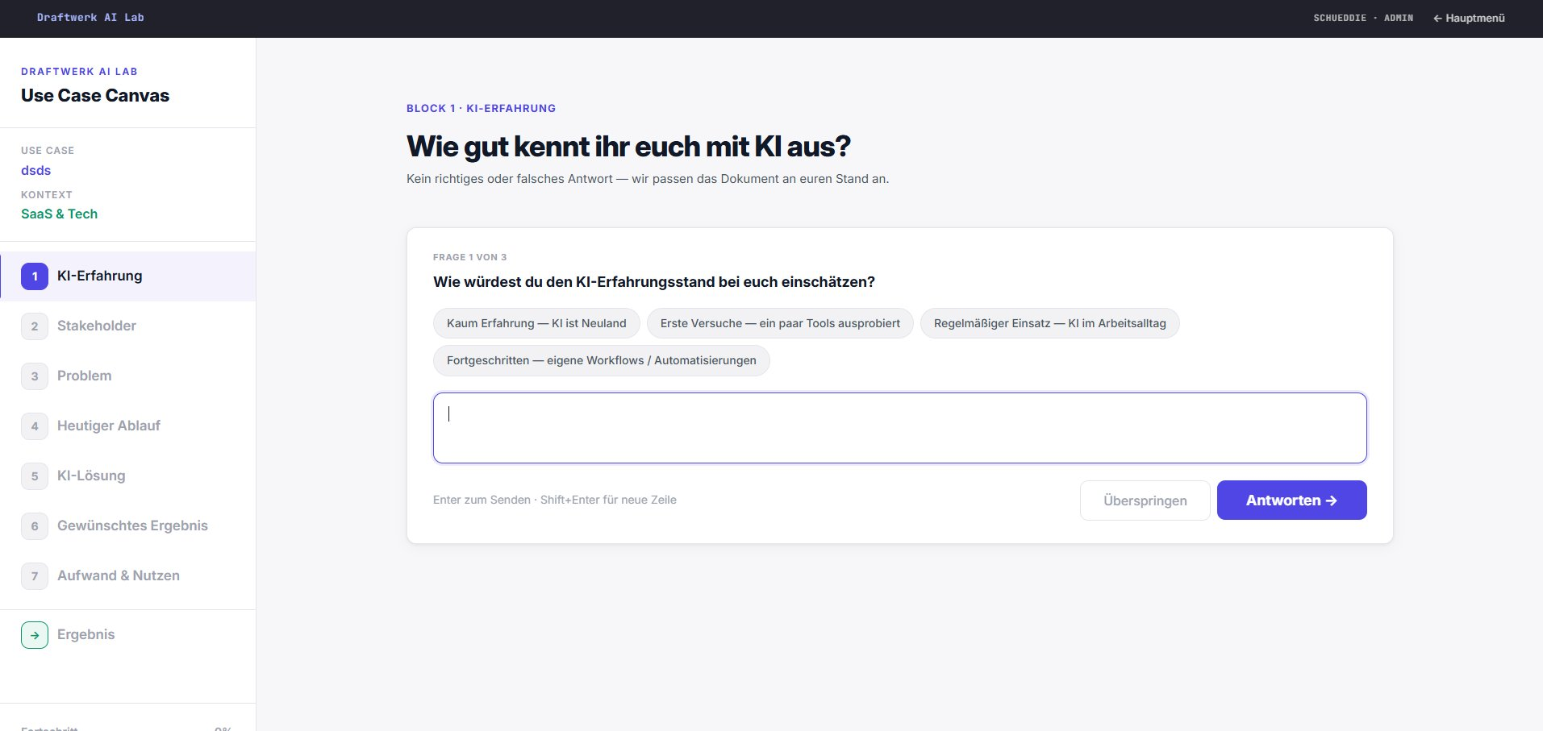Click the answer text input field

coord(899,428)
